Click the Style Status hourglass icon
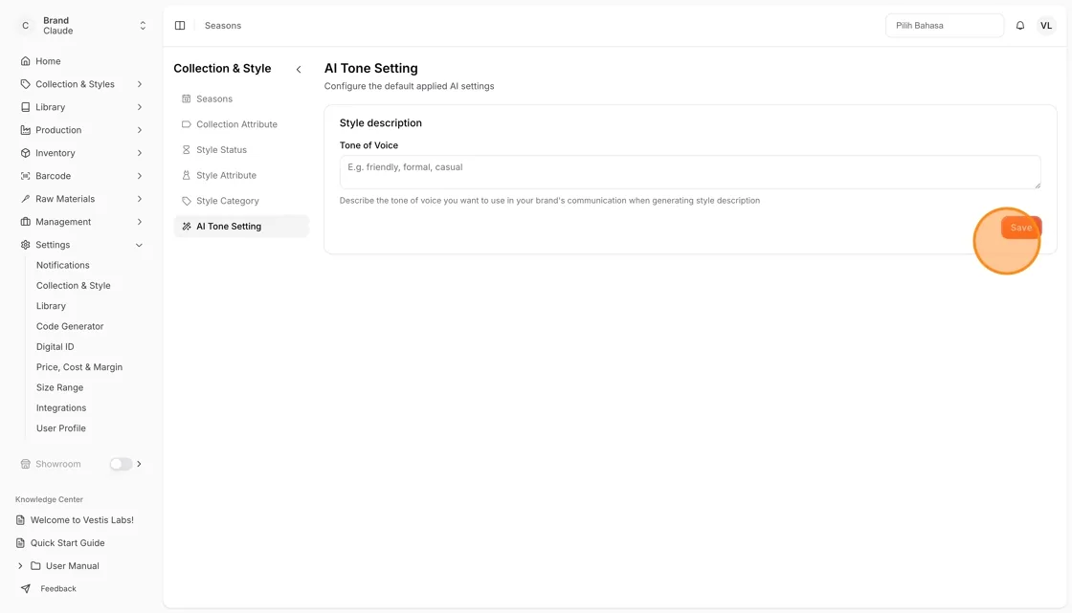The width and height of the screenshot is (1072, 613). click(x=186, y=149)
